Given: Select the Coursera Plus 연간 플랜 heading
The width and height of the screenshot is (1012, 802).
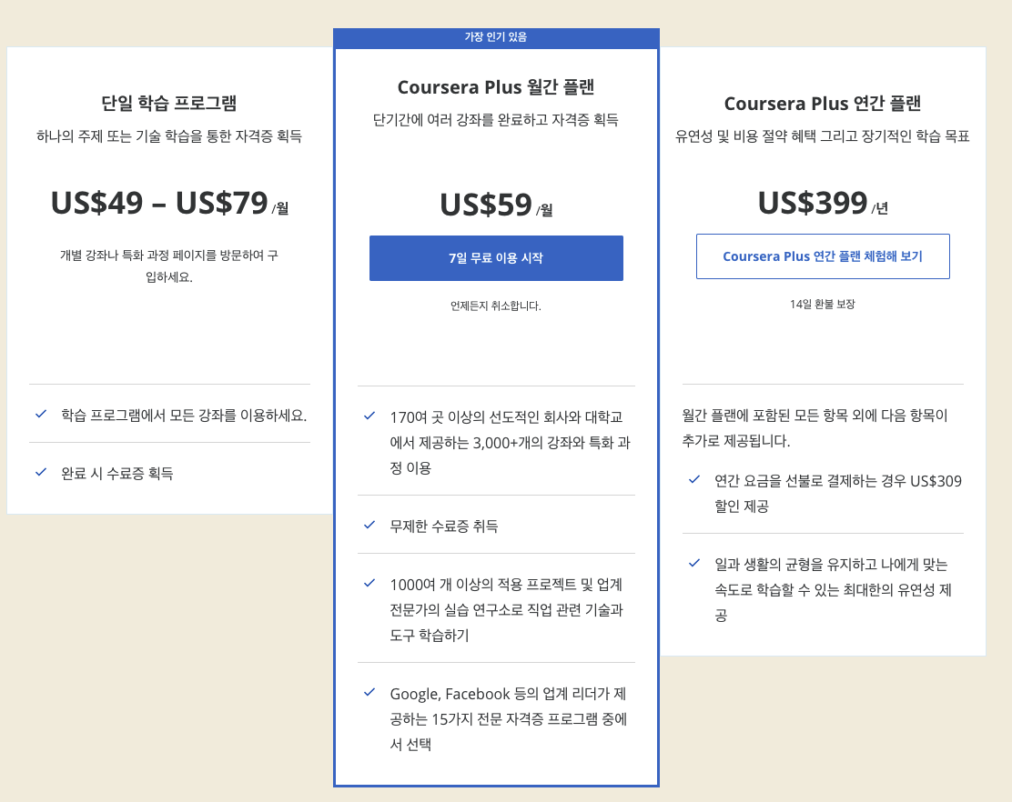Looking at the screenshot, I should [823, 103].
